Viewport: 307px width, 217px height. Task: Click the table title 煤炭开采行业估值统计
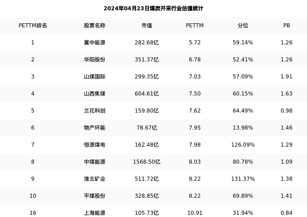153,9
